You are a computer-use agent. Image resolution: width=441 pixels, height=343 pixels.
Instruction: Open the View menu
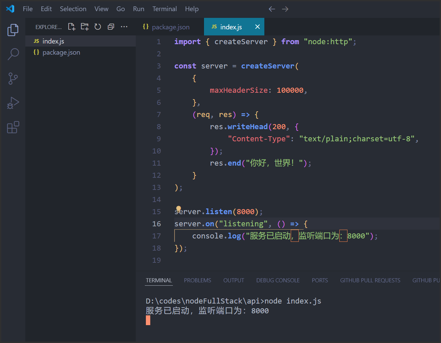click(x=101, y=9)
